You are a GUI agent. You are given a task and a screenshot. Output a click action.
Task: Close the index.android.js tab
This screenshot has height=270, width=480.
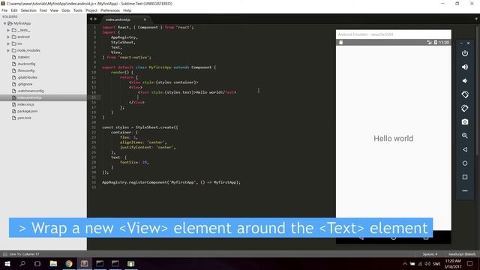[145, 19]
